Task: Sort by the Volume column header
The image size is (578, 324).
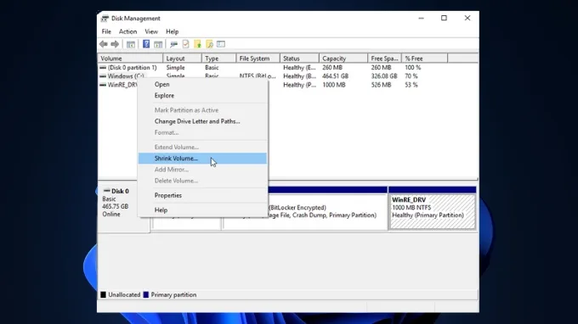Action: (x=130, y=59)
